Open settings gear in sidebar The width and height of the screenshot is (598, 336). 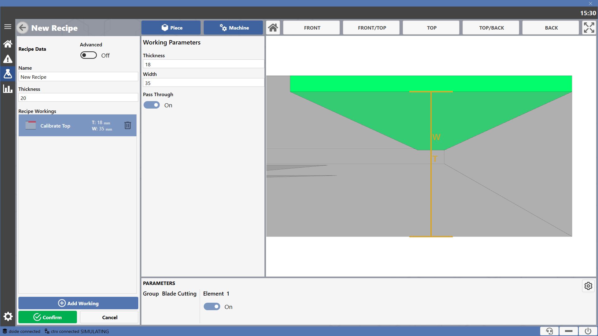8,316
